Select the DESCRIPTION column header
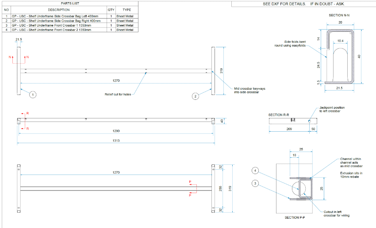 pos(59,10)
